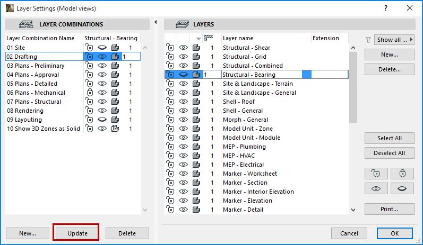Click wireframe icon of Shell - Roof layer
This screenshot has height=245, width=423.
click(x=196, y=102)
